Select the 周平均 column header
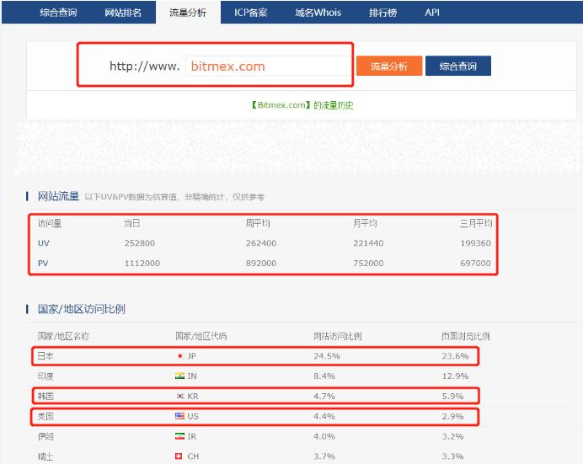The width and height of the screenshot is (583, 464). (x=258, y=223)
